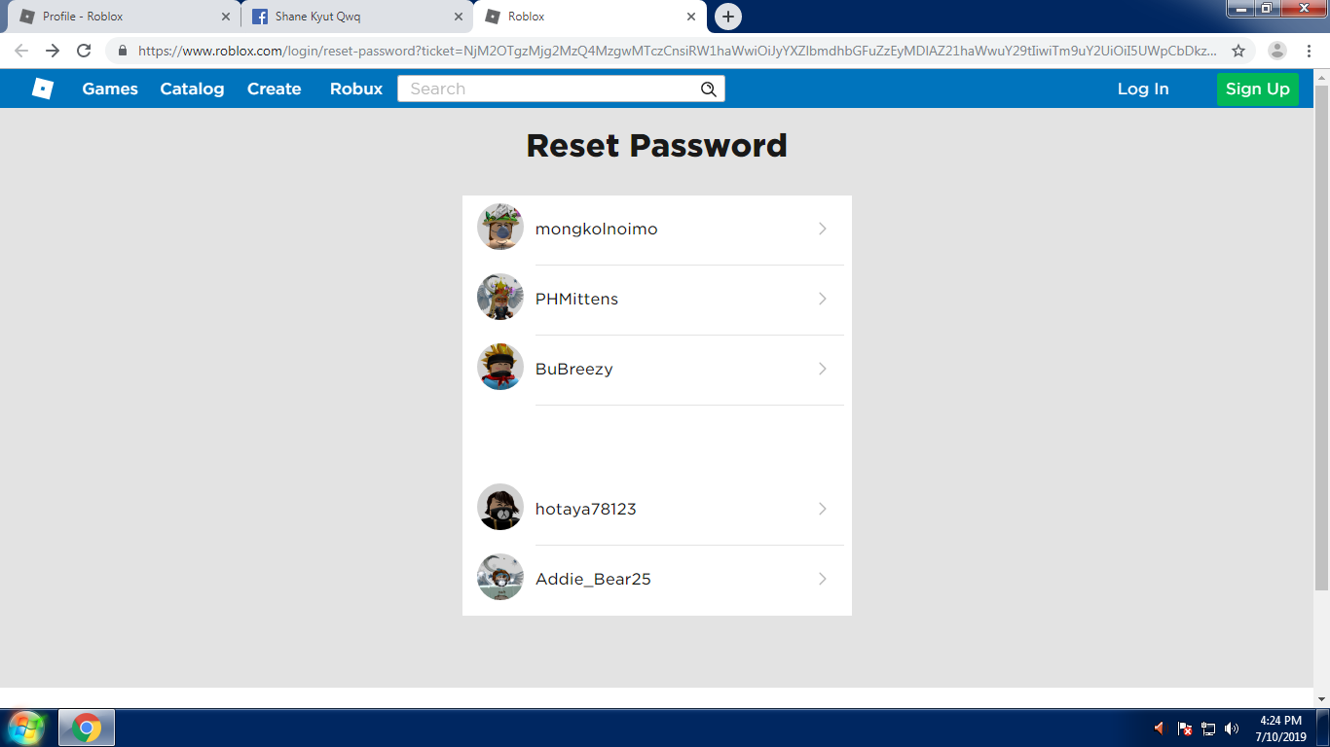Click the Roblox logo in the navbar

click(x=42, y=89)
